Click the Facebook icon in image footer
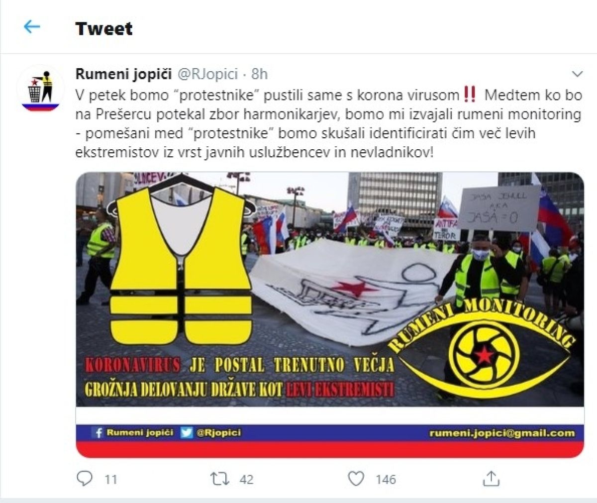597x503 pixels. (x=99, y=433)
